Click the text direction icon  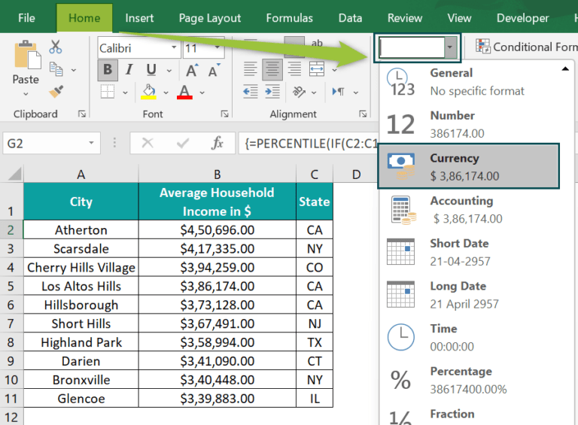click(x=339, y=92)
